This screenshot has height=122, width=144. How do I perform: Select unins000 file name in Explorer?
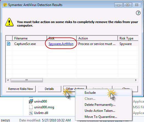coord(40,101)
